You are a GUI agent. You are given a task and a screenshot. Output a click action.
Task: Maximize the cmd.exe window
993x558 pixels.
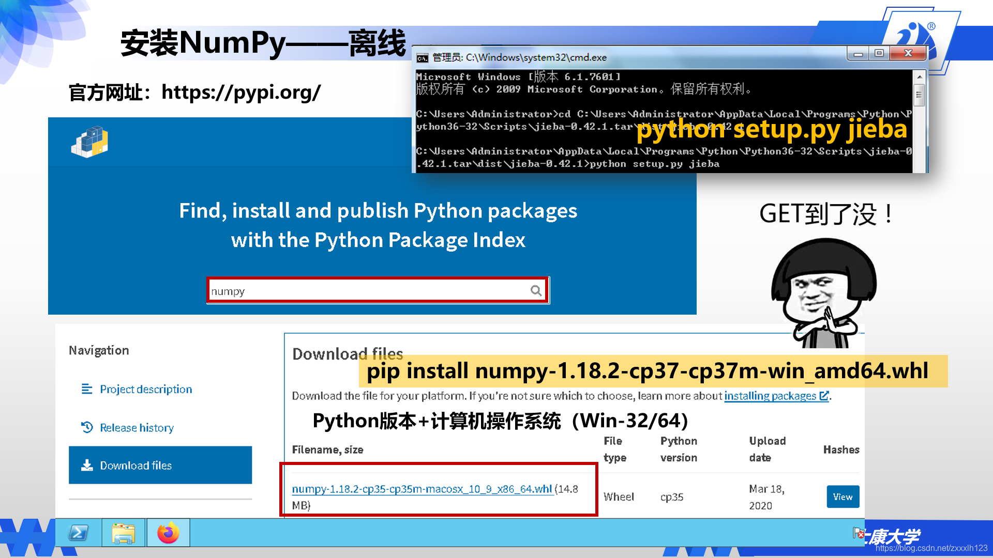click(x=879, y=53)
